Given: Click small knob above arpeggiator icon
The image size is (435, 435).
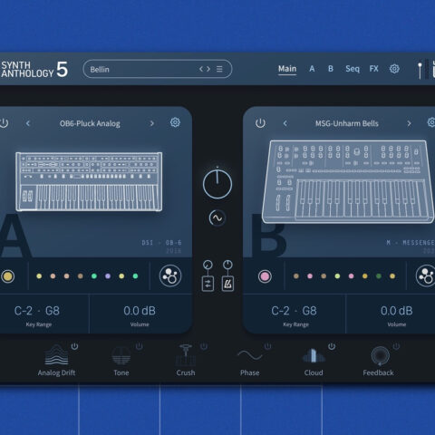Looking at the screenshot, I should coord(208,265).
